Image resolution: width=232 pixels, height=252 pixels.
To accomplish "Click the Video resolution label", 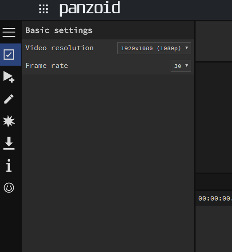I will click(x=60, y=48).
